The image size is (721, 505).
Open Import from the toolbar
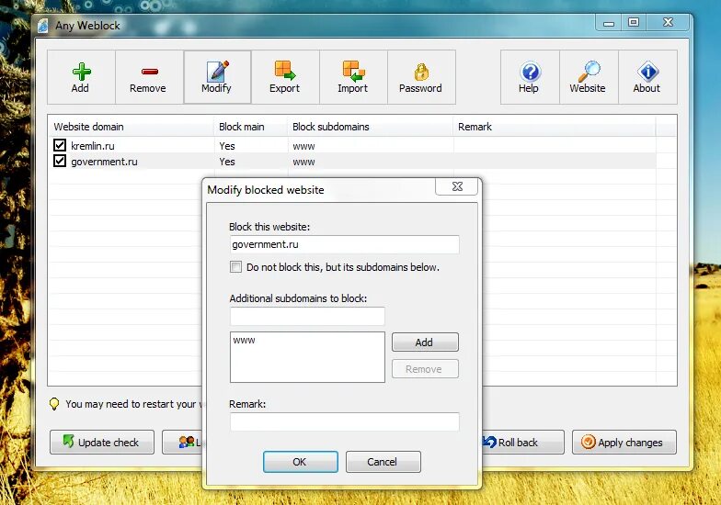(x=353, y=77)
